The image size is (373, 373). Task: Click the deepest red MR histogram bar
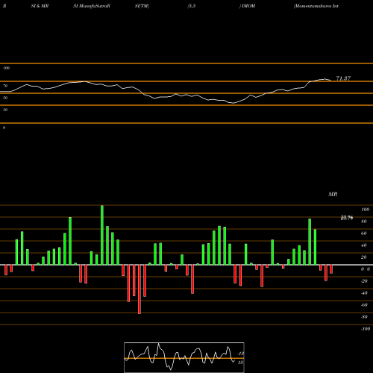[140, 289]
